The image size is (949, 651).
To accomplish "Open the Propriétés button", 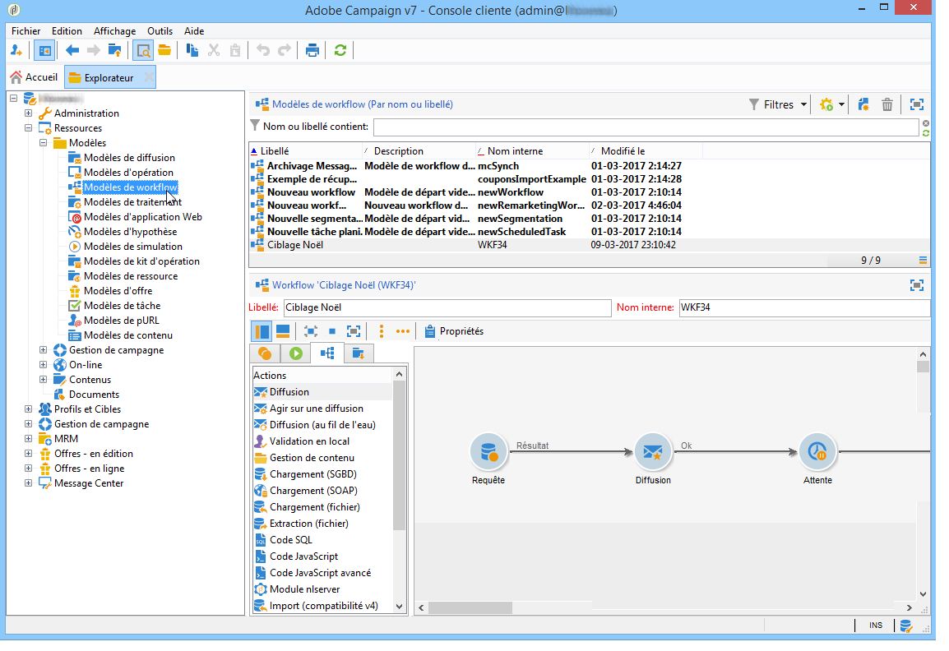I will point(454,331).
